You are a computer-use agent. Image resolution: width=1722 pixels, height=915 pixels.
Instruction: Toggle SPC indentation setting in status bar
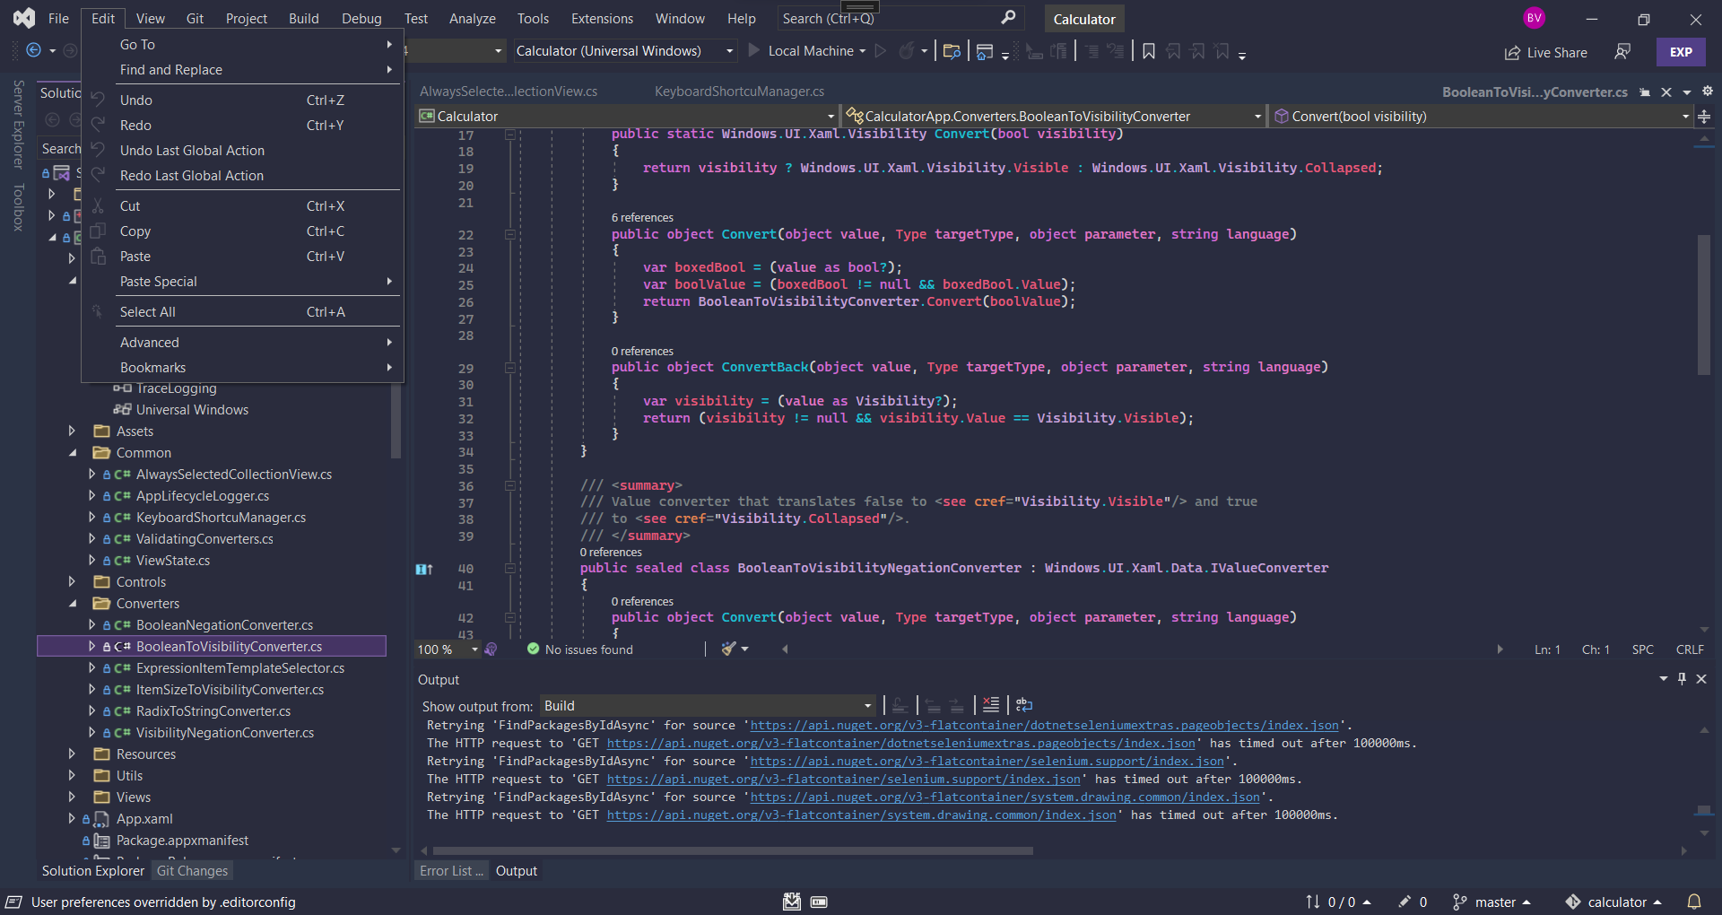[x=1643, y=649]
